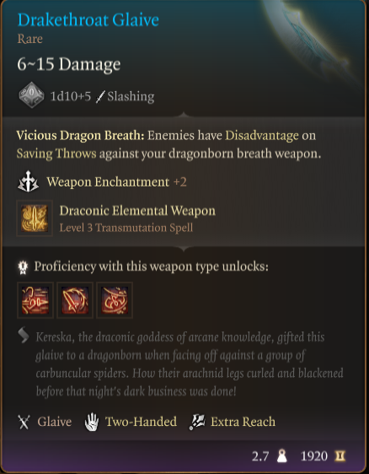Screen dimensions: 369x474
Task: Click the lore scroll icon before description
Action: coord(24,335)
